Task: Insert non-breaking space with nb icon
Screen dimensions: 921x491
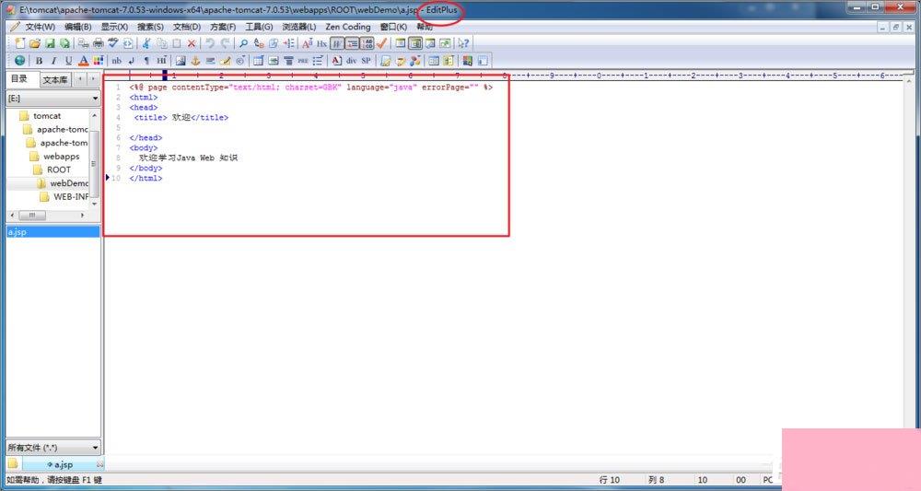Action: (117, 61)
